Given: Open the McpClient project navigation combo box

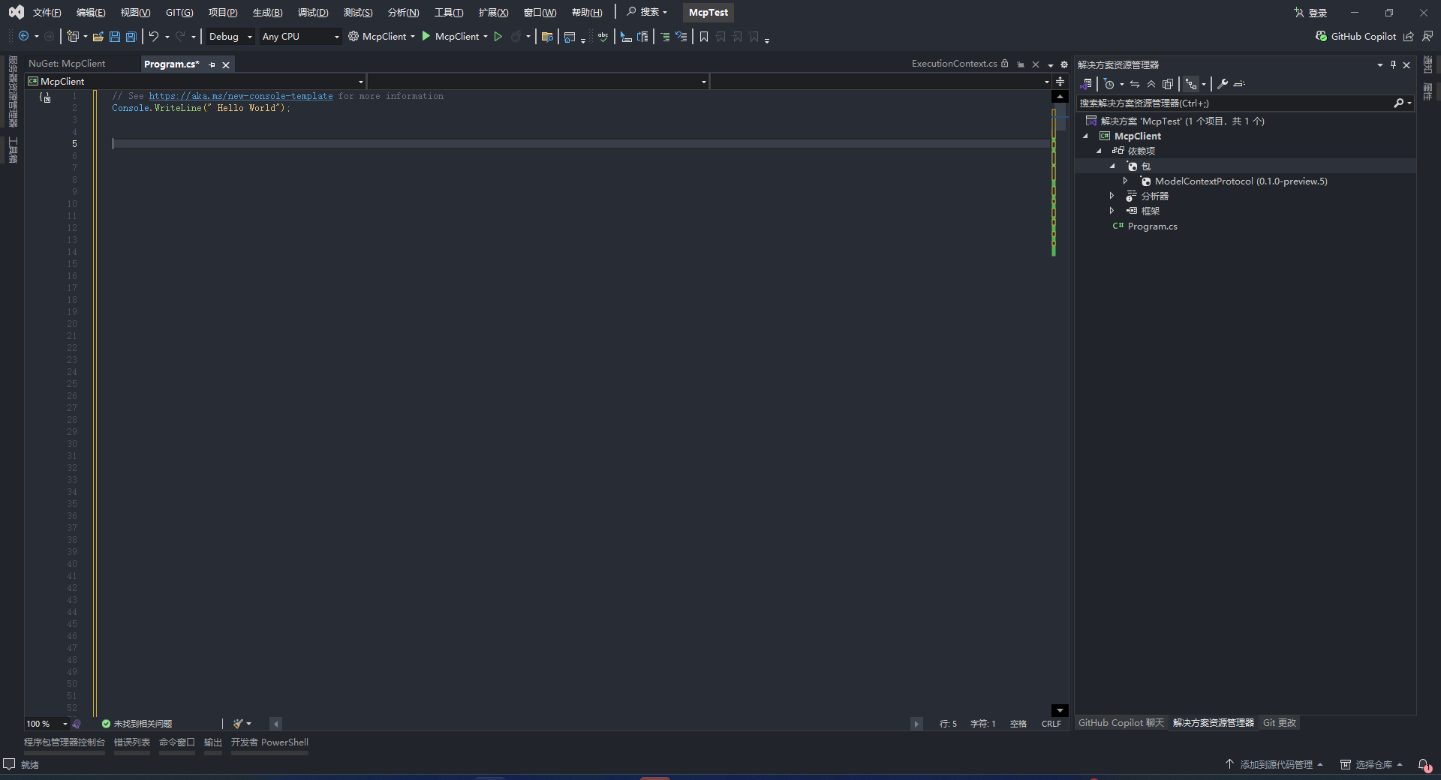Looking at the screenshot, I should [x=196, y=81].
